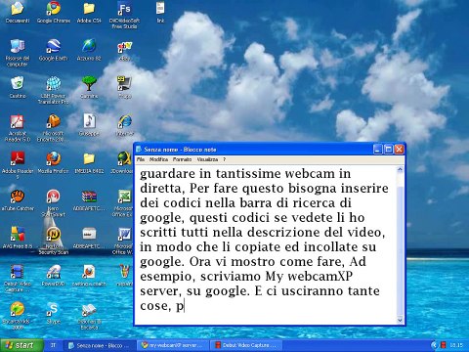Image resolution: width=469 pixels, height=352 pixels.
Task: Select the Azzurro 82 globe icon
Action: pyautogui.click(x=89, y=46)
